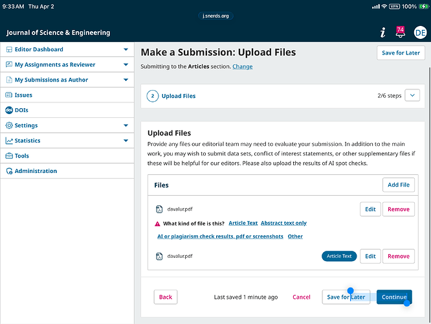431x324 pixels.
Task: Tap the j.snerds.org address bar
Action: [x=215, y=16]
